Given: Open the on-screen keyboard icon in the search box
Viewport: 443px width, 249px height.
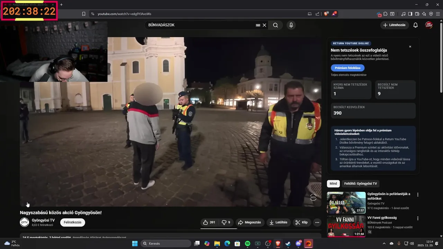Looking at the screenshot, I should [258, 25].
